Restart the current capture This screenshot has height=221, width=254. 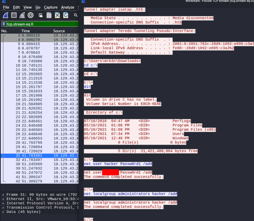[22, 15]
